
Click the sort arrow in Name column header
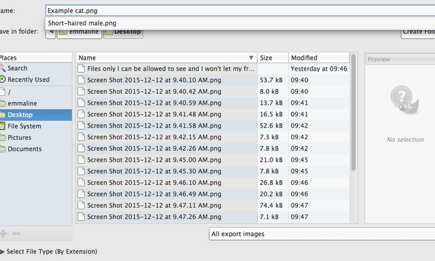click(x=251, y=58)
